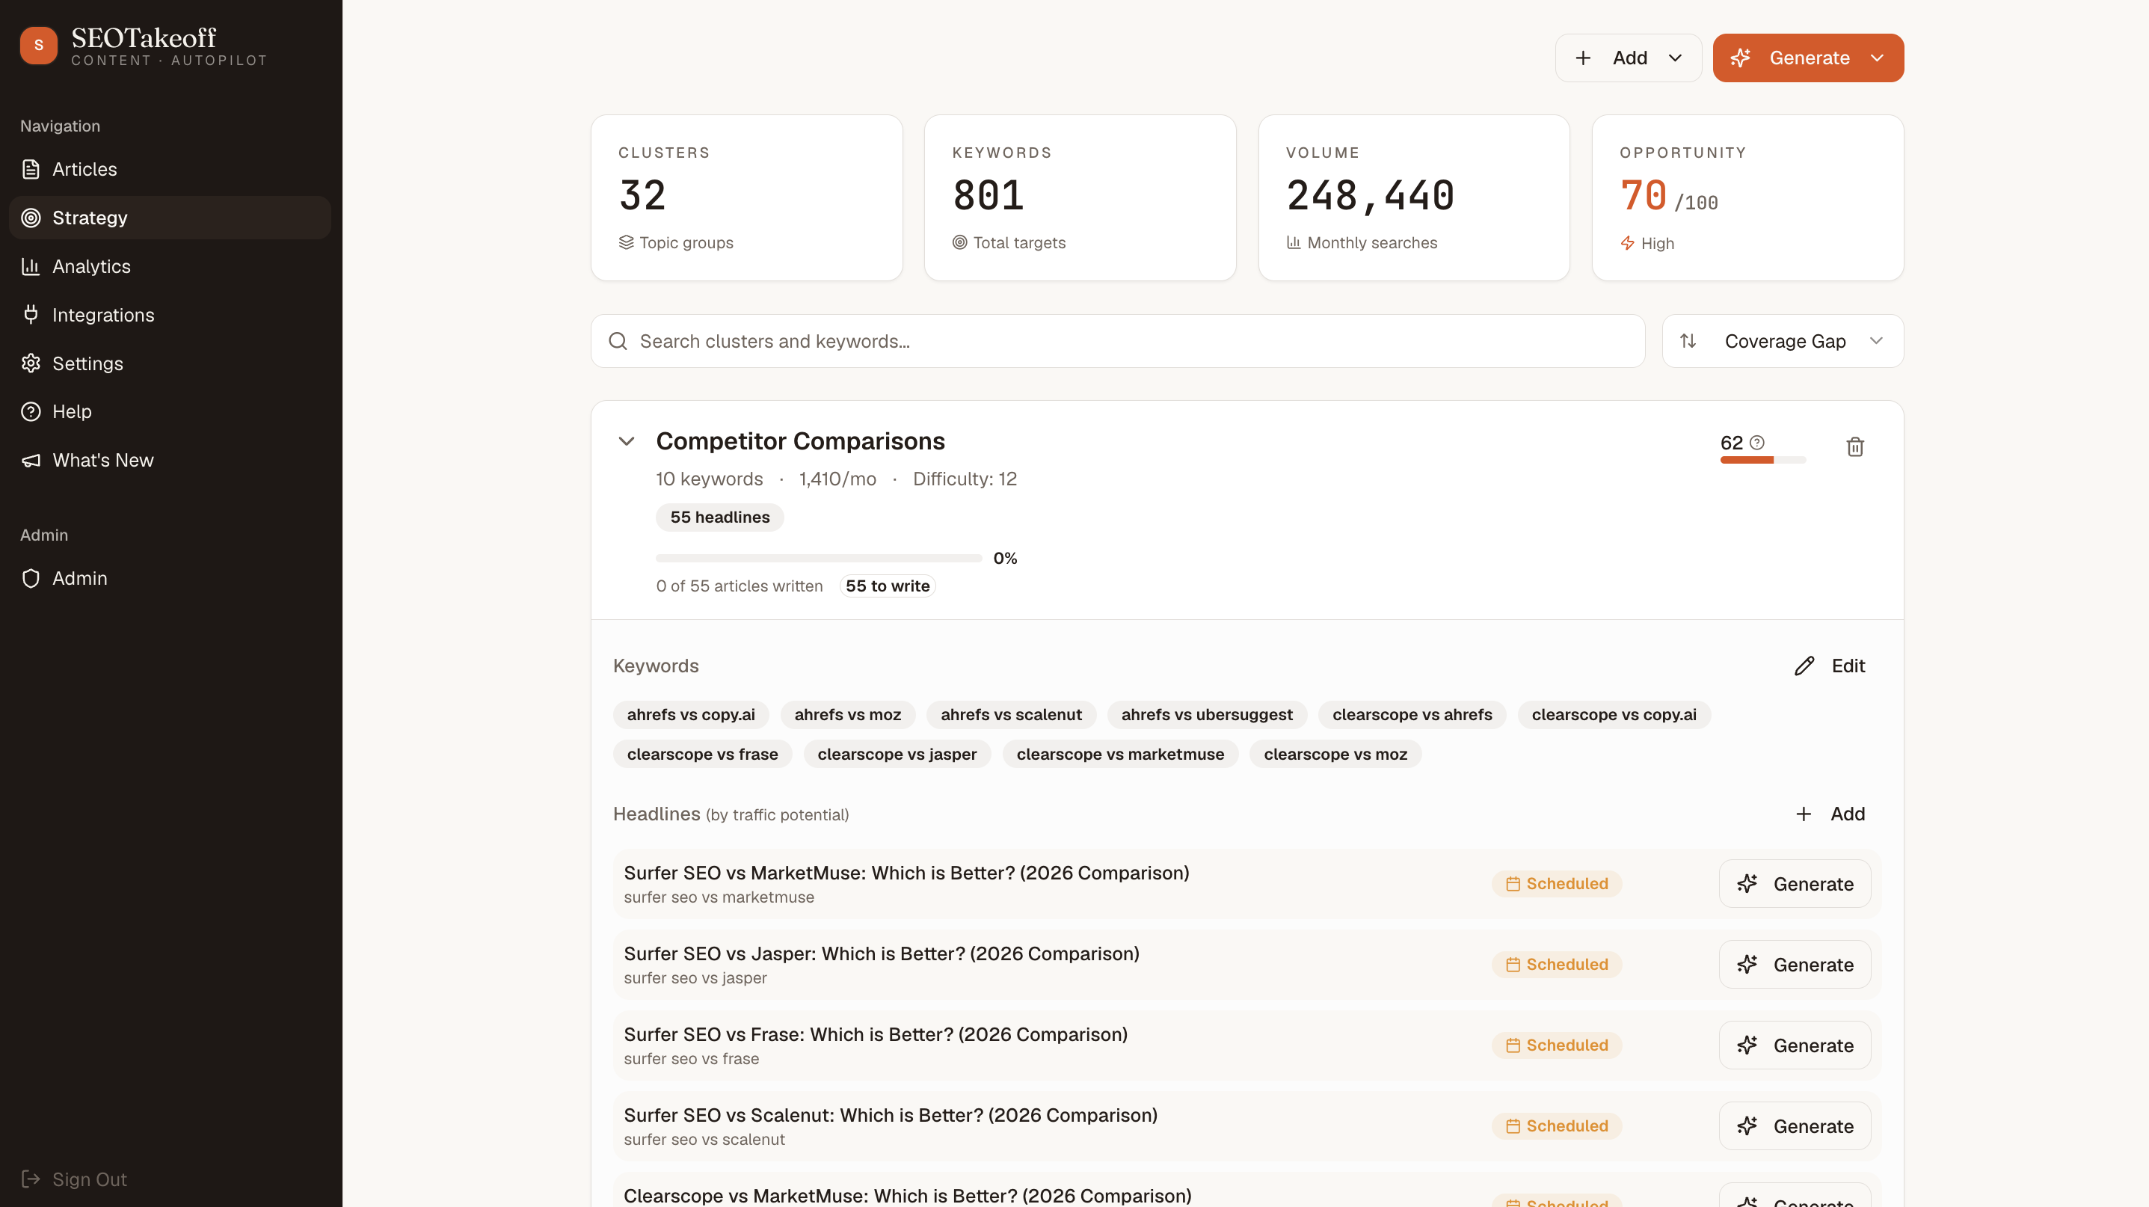Click the Topic groups layers icon
Screen dimensions: 2149x1207
pyautogui.click(x=626, y=242)
